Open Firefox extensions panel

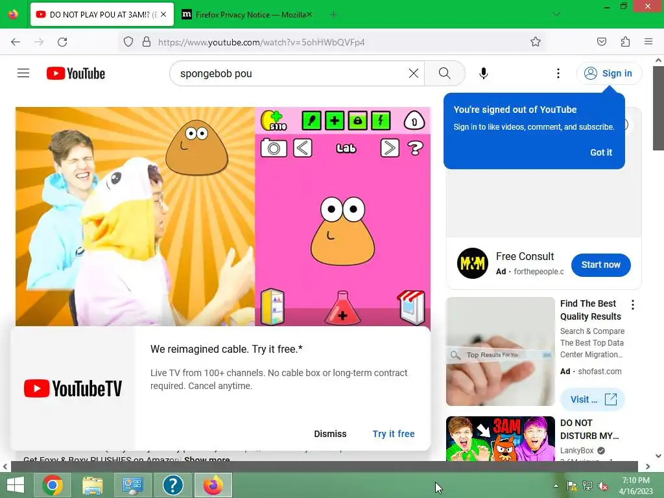click(625, 42)
